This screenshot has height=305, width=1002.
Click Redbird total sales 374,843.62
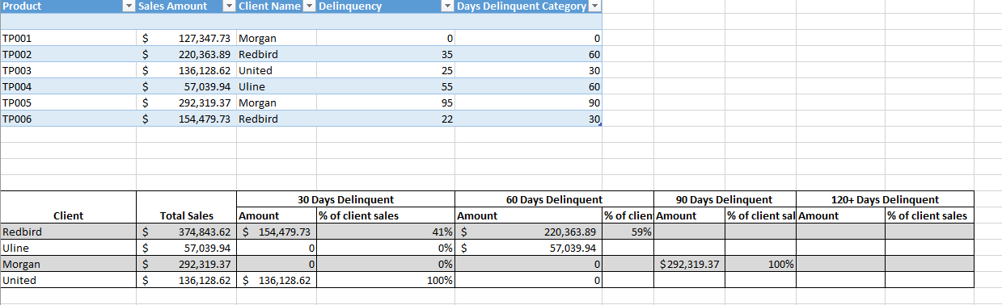pos(186,232)
